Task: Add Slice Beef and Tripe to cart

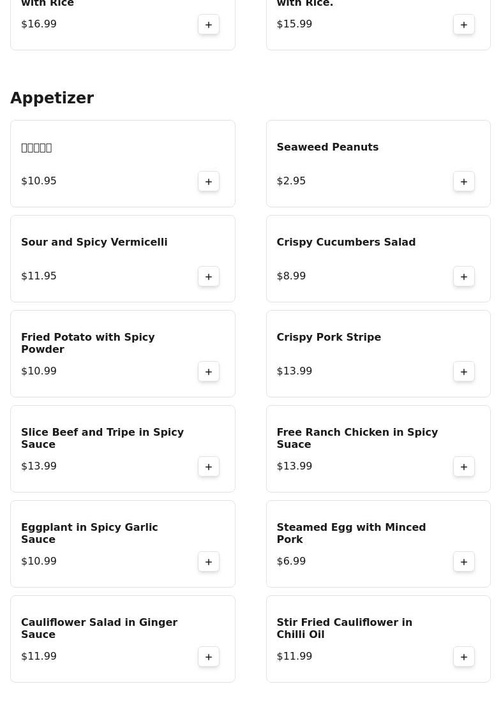Action: pyautogui.click(x=209, y=467)
